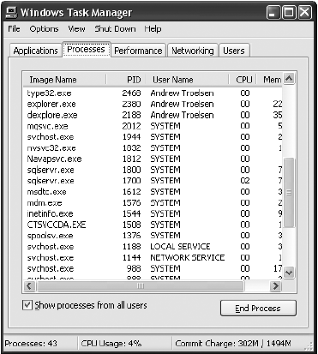Select the msdtc.exe process
318x354 pixels.
[x=153, y=192]
